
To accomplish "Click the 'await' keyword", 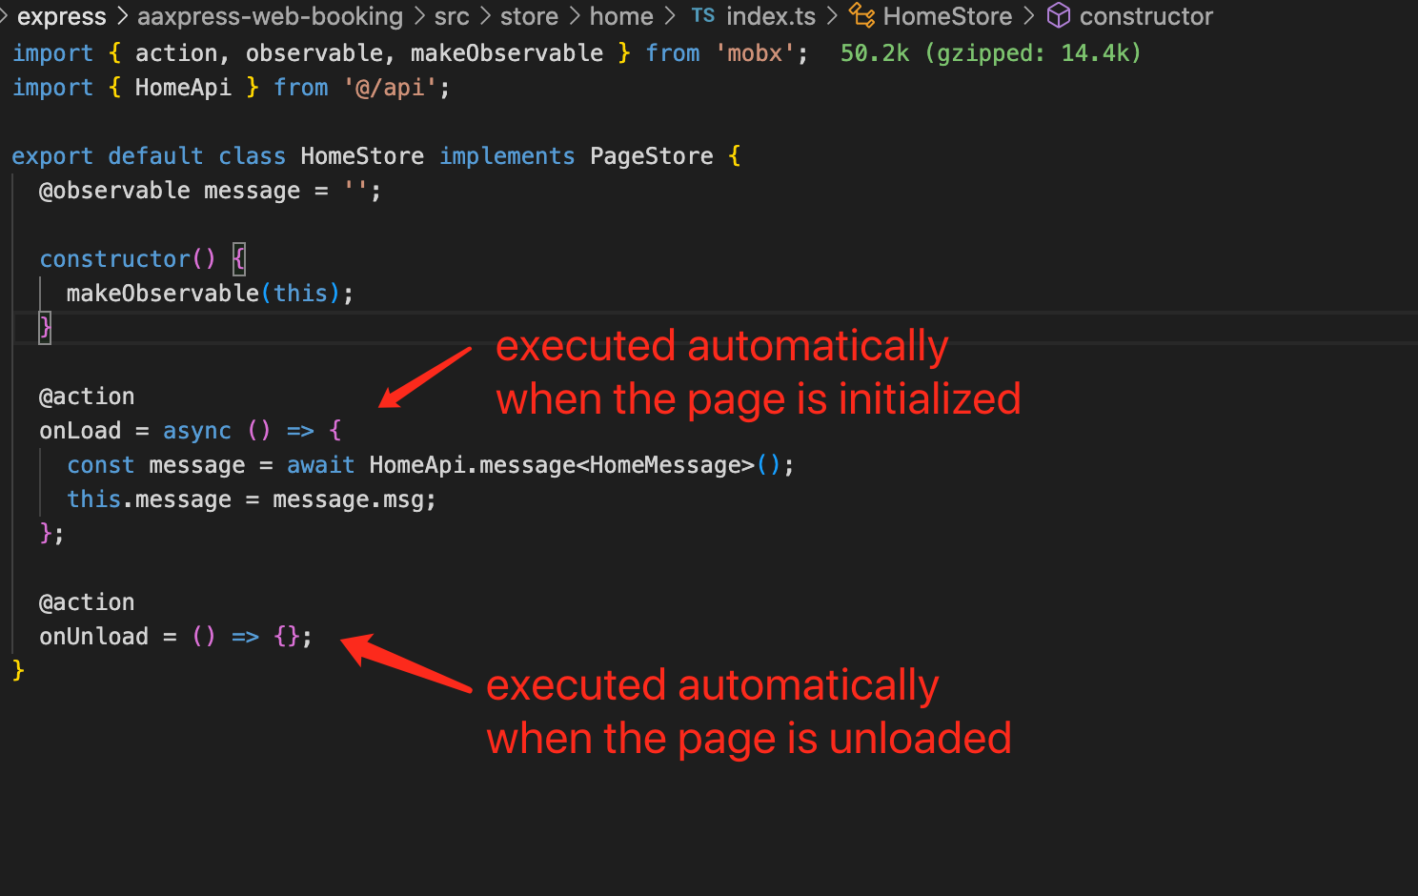I will click(321, 465).
